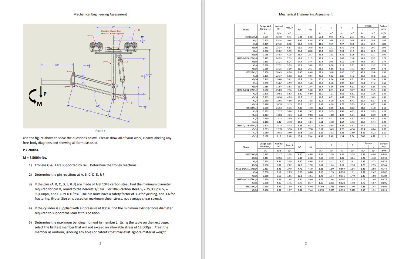Click the HSS4X4X1/2 shape row label
This screenshot has width=404, height=259.
251,108
